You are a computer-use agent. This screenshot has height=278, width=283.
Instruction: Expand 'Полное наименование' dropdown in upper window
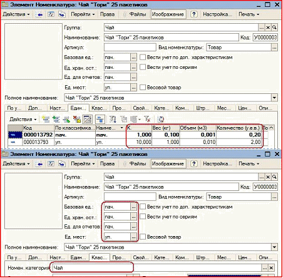(x=274, y=98)
